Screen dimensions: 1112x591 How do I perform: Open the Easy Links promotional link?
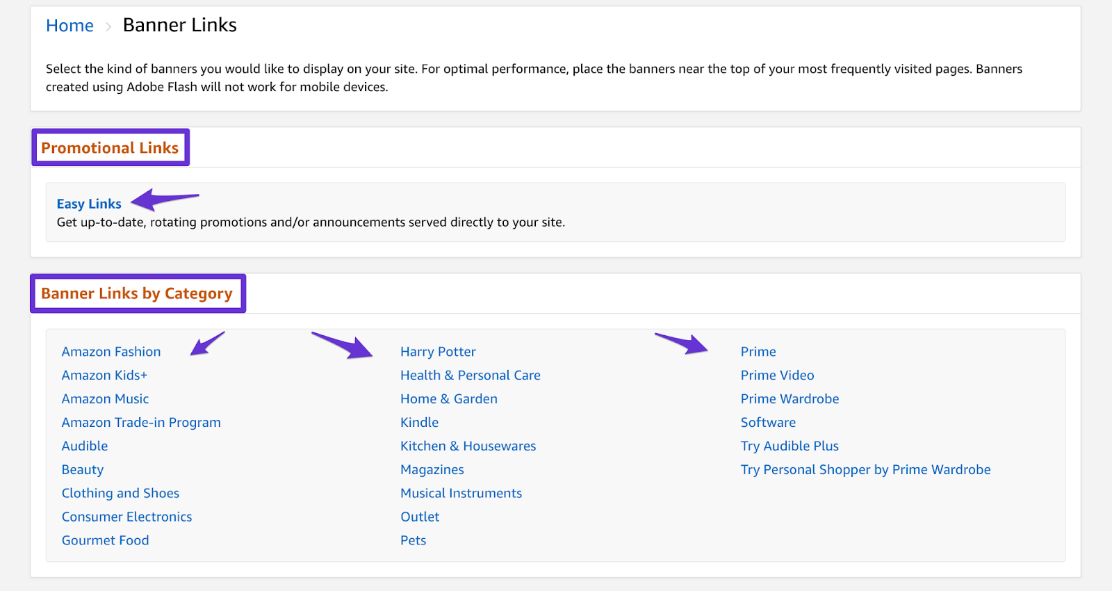pos(89,204)
